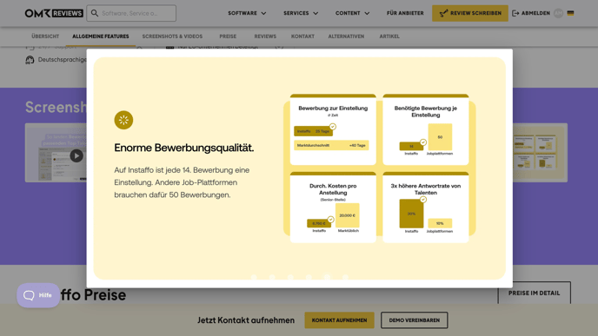Open the Screenshots & Videos tab
Image resolution: width=598 pixels, height=336 pixels.
point(172,36)
